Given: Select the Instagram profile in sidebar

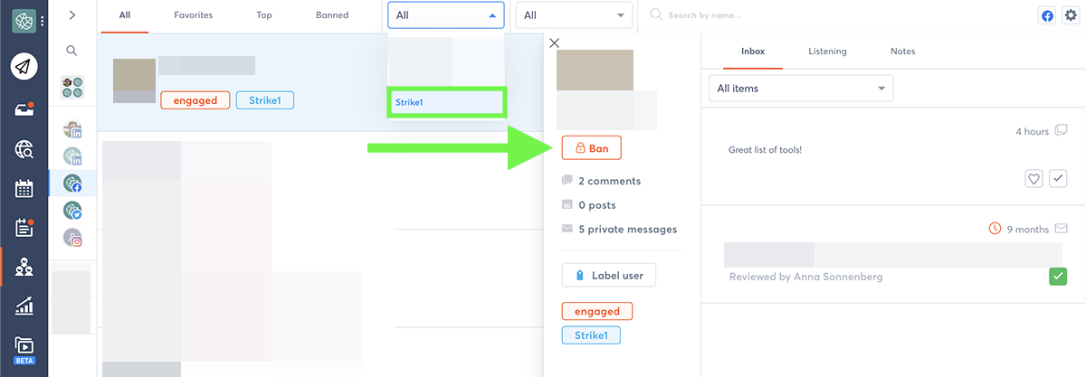Looking at the screenshot, I should (72, 239).
